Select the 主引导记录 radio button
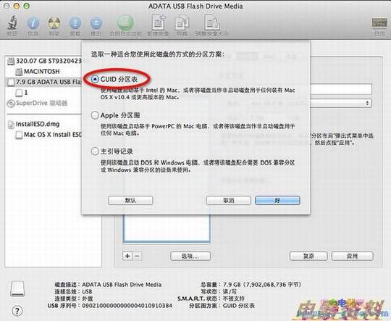This screenshot has width=391, height=321. click(x=95, y=151)
